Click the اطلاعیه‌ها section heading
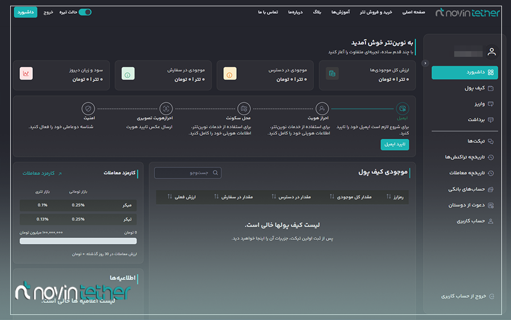The height and width of the screenshot is (320, 511). point(123,277)
